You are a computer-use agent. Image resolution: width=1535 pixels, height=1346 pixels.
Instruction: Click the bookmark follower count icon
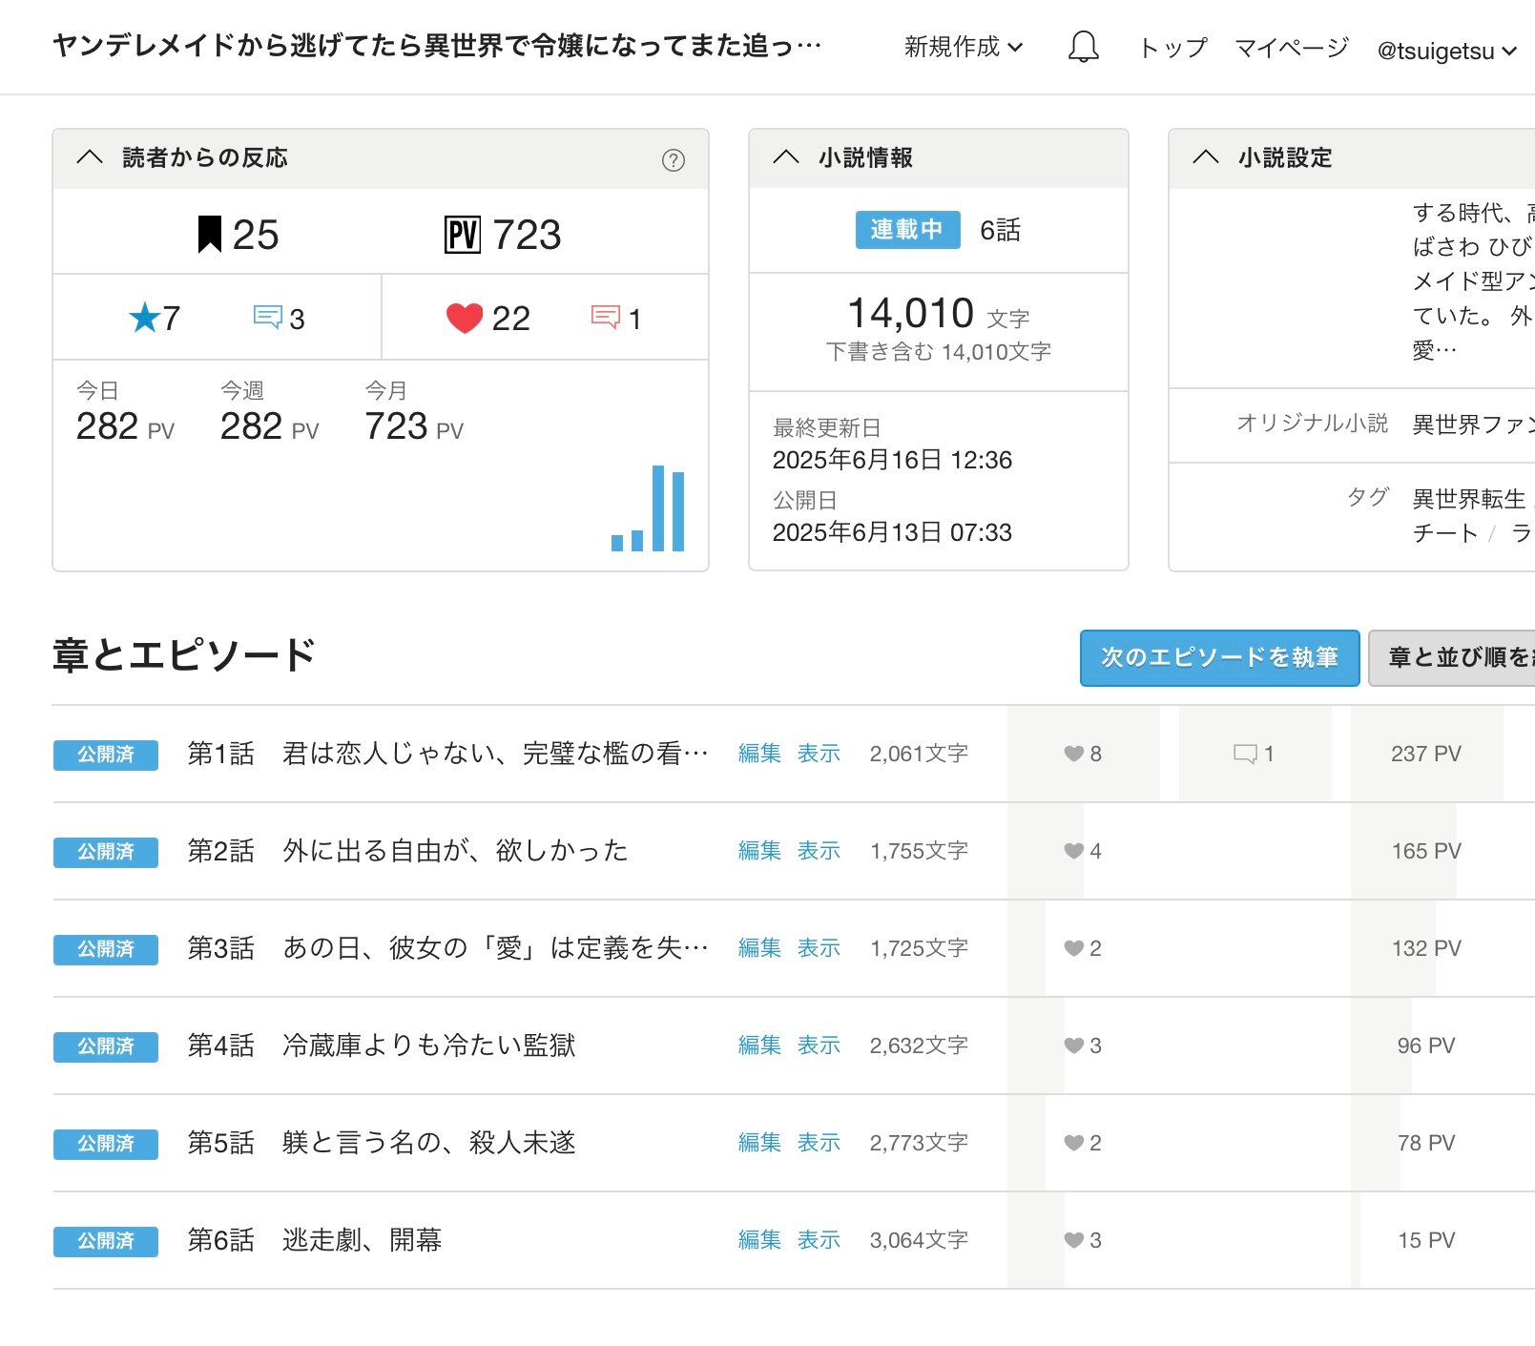point(209,235)
